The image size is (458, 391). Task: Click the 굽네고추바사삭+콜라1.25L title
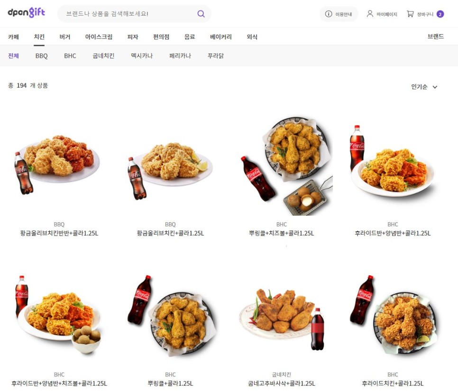[x=282, y=383]
